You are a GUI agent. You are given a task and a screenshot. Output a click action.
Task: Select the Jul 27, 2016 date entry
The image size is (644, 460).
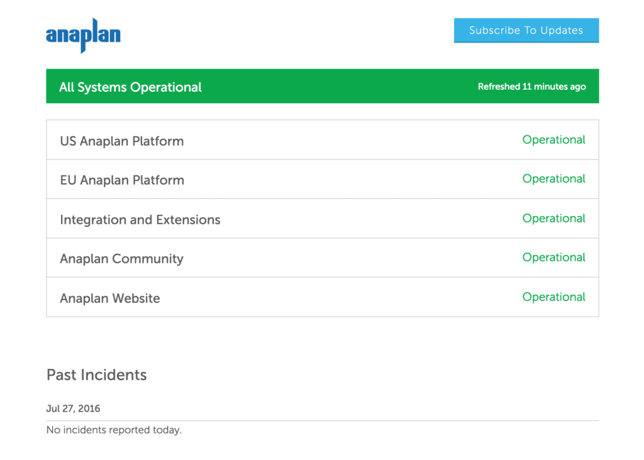[73, 408]
